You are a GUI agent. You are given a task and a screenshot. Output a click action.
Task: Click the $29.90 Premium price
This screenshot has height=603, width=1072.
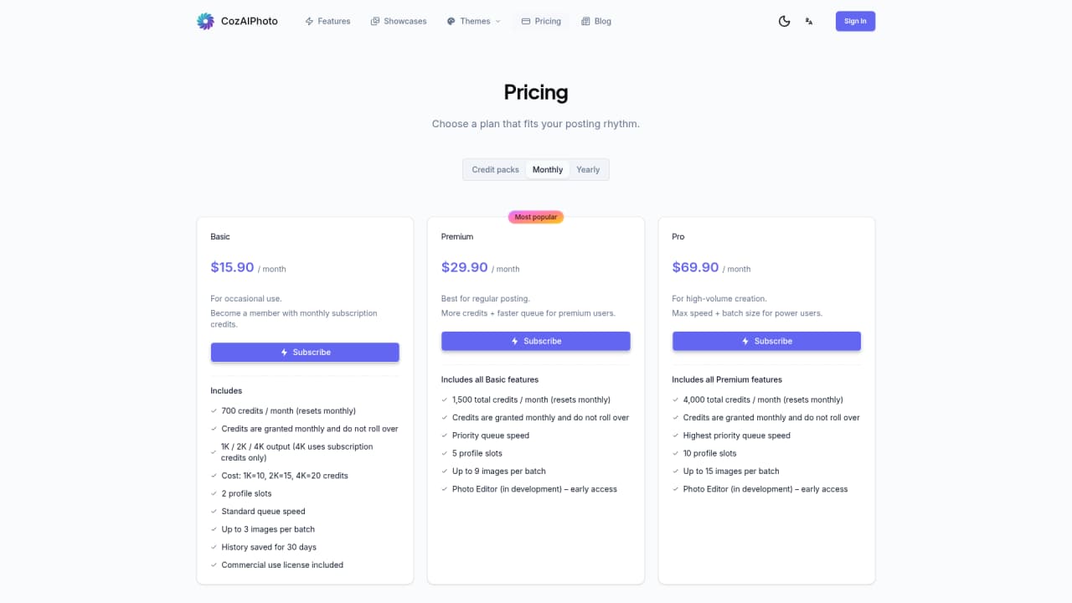[x=465, y=267]
